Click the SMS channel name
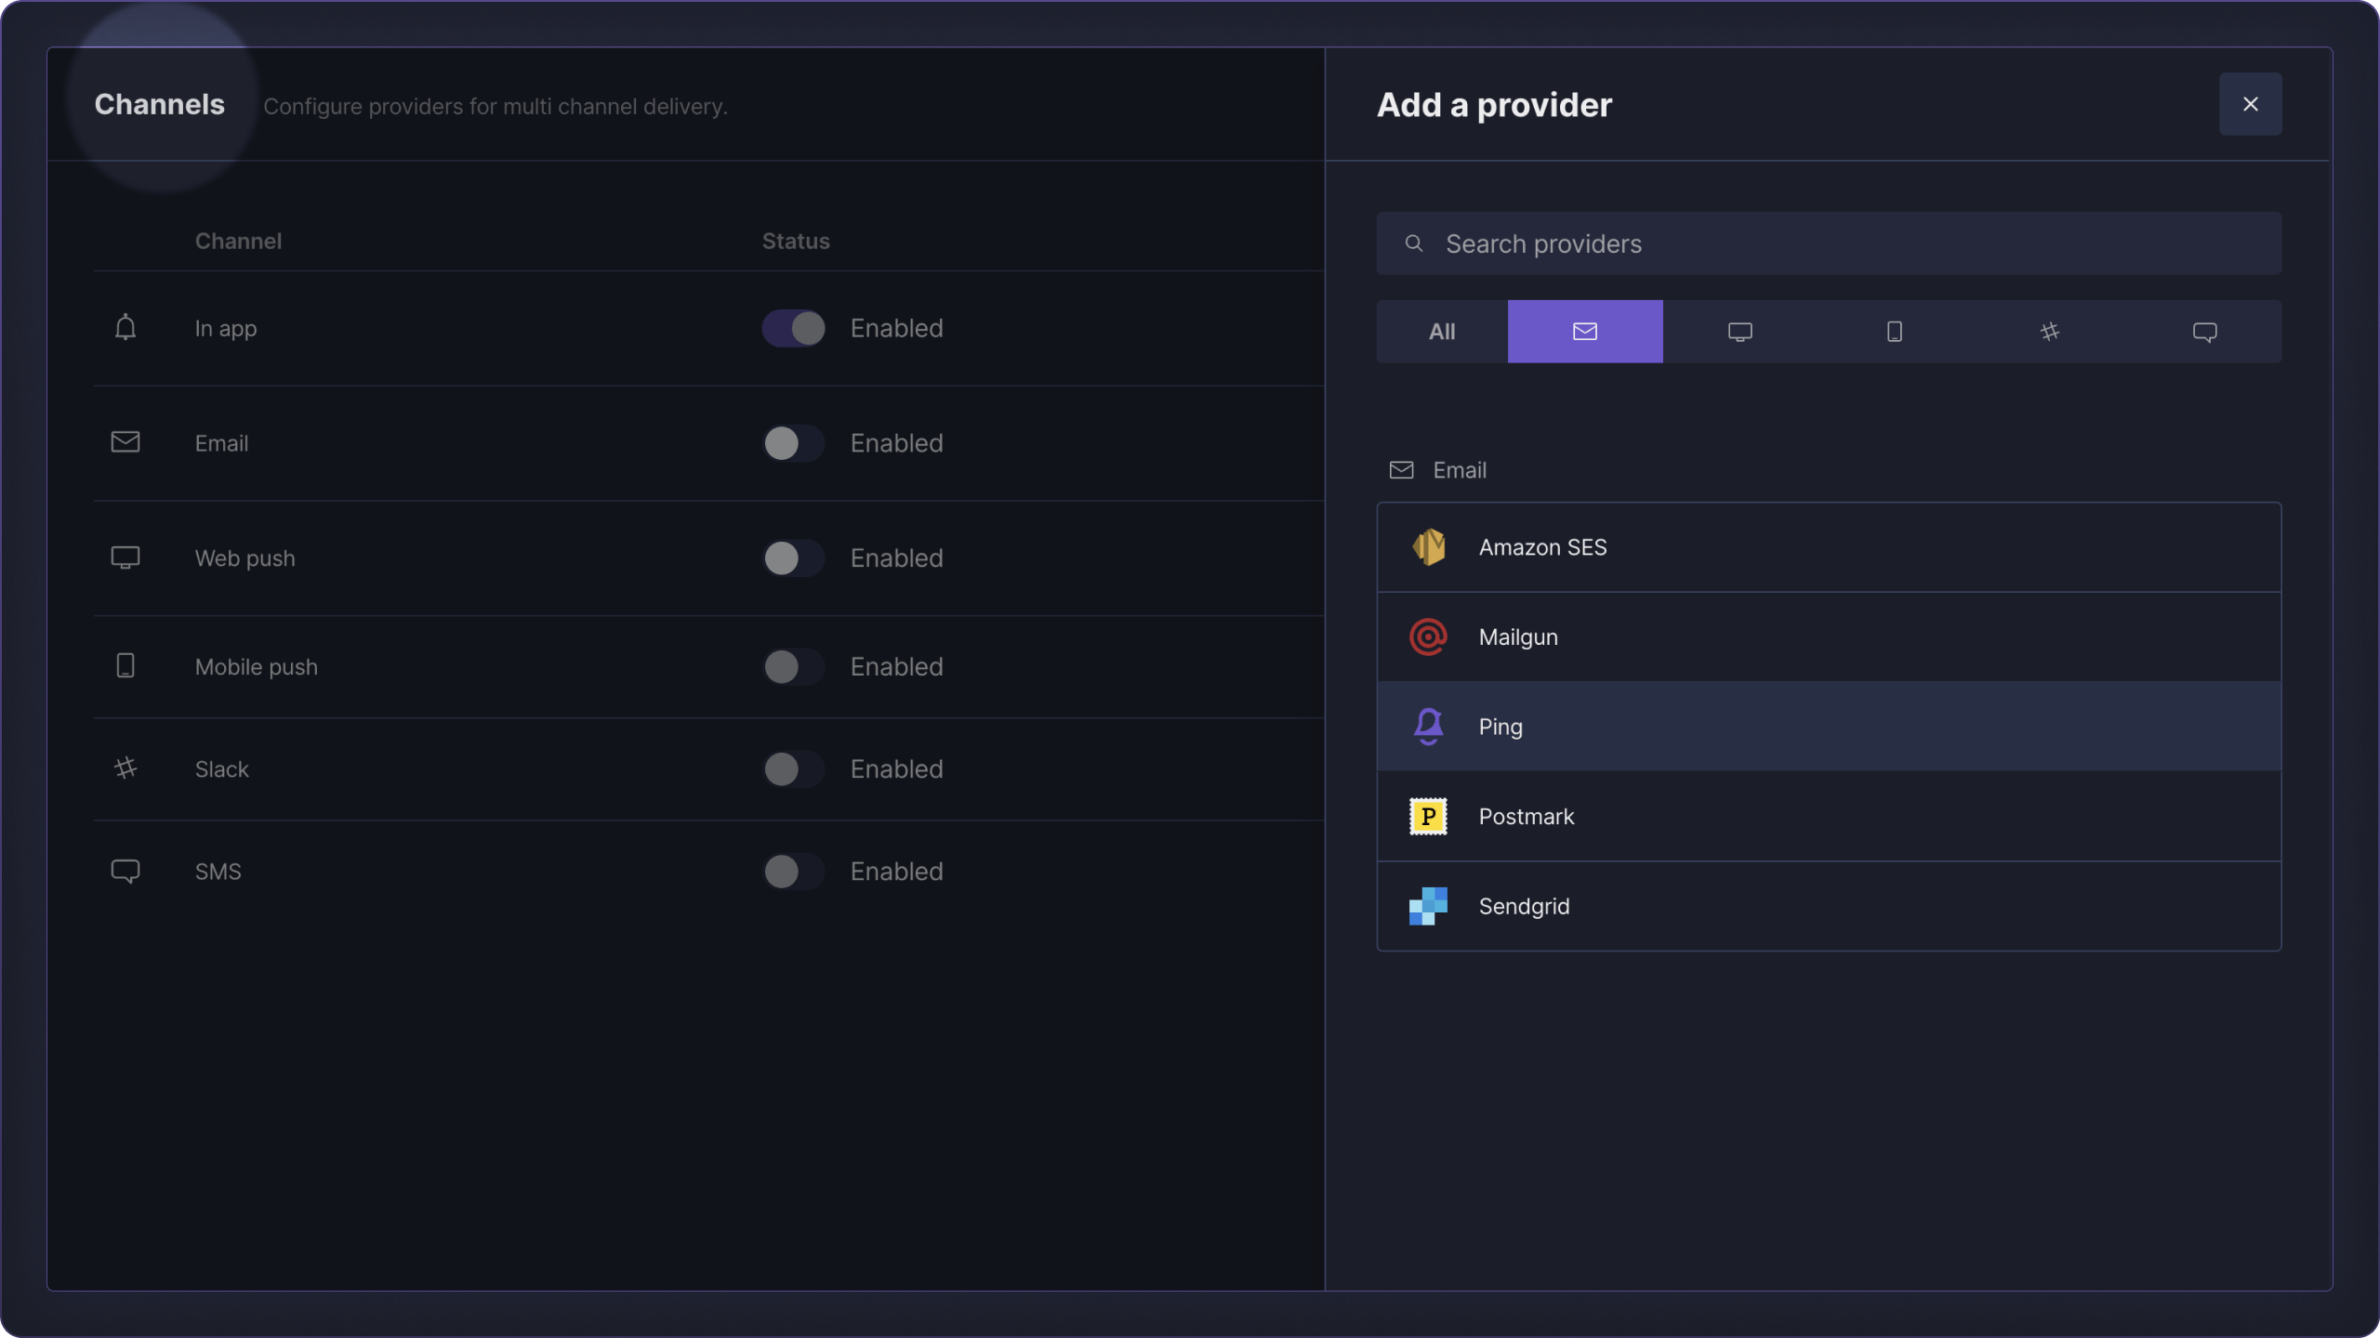Image resolution: width=2380 pixels, height=1338 pixels. click(x=218, y=871)
